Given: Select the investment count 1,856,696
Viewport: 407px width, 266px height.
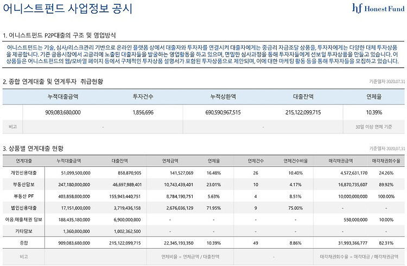Looking at the screenshot, I should [x=143, y=112].
